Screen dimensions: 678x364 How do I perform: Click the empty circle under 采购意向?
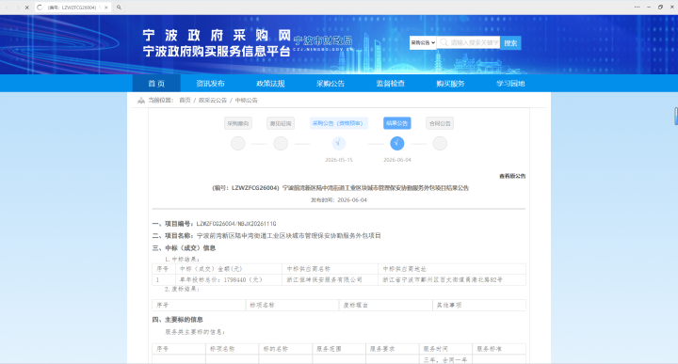238,143
